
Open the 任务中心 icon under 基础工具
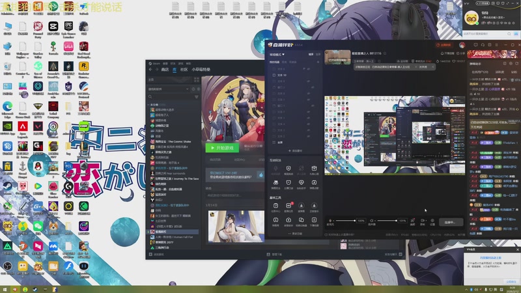pyautogui.click(x=275, y=208)
